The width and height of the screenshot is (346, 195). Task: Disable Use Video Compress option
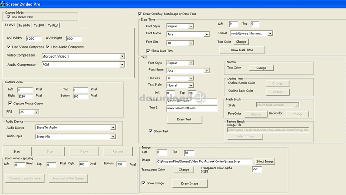8,47
